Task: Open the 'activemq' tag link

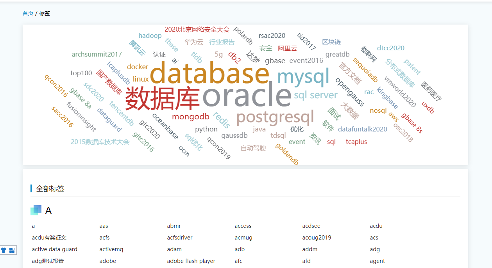Action: pyautogui.click(x=111, y=249)
